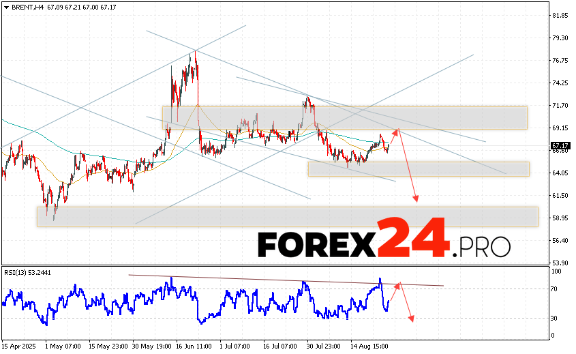
Task: Select the lowest gray support zone near 58.95
Action: click(x=286, y=217)
